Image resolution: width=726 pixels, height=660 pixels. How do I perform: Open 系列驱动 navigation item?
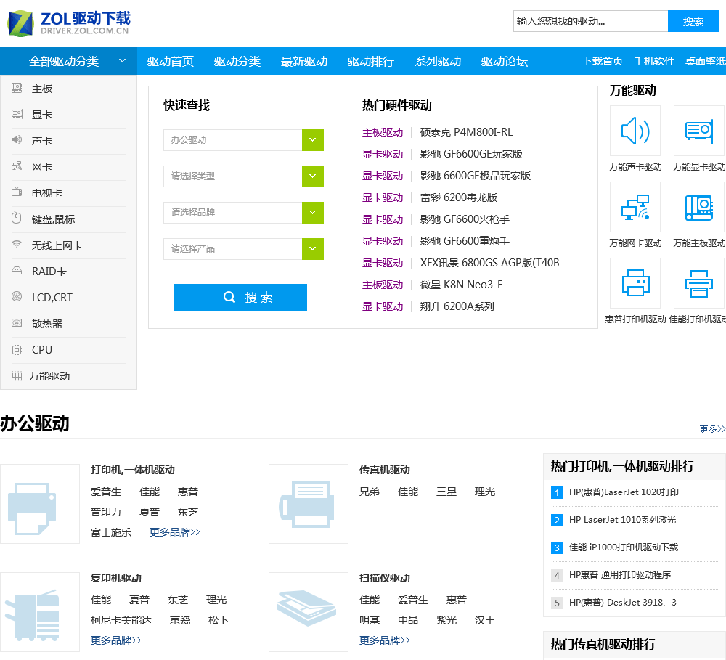pos(438,61)
